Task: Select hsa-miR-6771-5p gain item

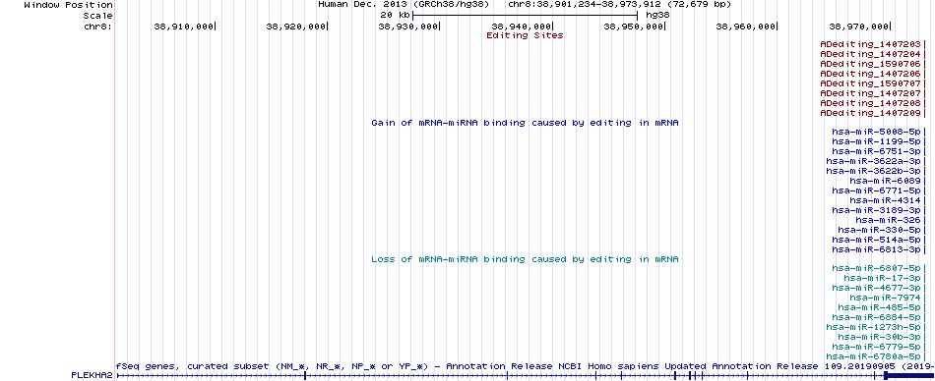Action: [877, 191]
